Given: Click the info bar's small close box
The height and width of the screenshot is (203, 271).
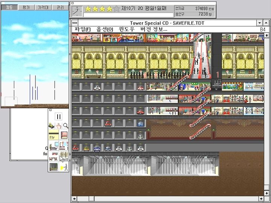Looking at the screenshot, I should coord(73,3).
